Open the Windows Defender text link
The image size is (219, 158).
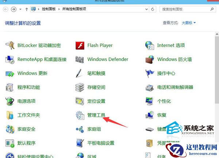point(108,59)
